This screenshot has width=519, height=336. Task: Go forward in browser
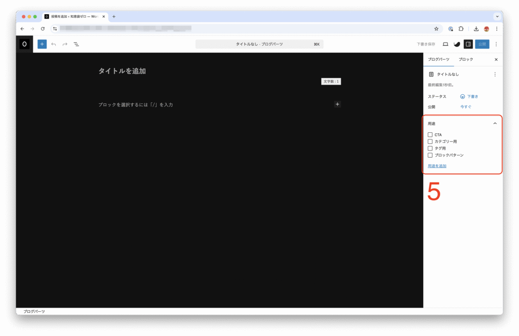32,29
